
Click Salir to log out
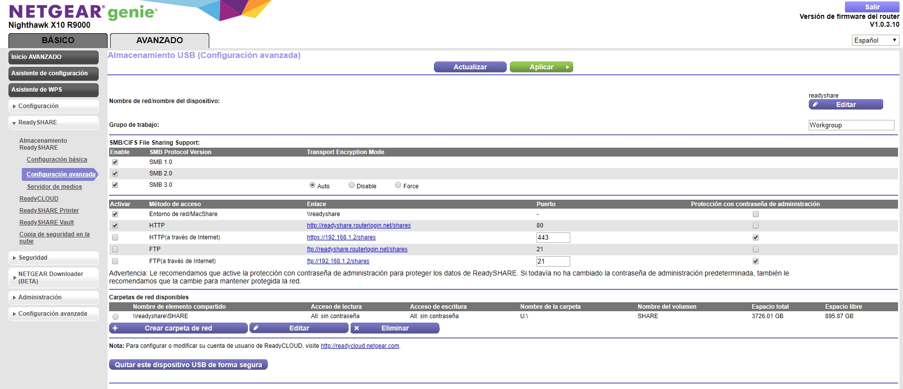872,7
